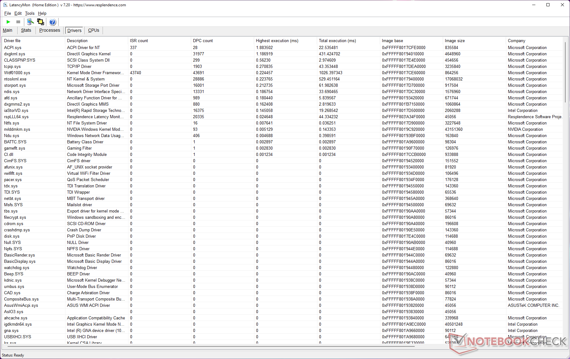Click the grey stop monitoring icon

18,22
